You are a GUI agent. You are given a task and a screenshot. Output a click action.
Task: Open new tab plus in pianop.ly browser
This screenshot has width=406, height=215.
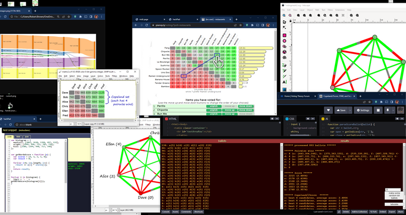236,19
